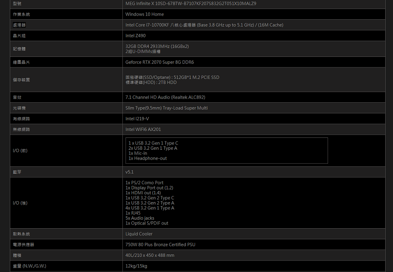Click the 光碟機 row label
The width and height of the screenshot is (393, 272).
pyautogui.click(x=19, y=108)
